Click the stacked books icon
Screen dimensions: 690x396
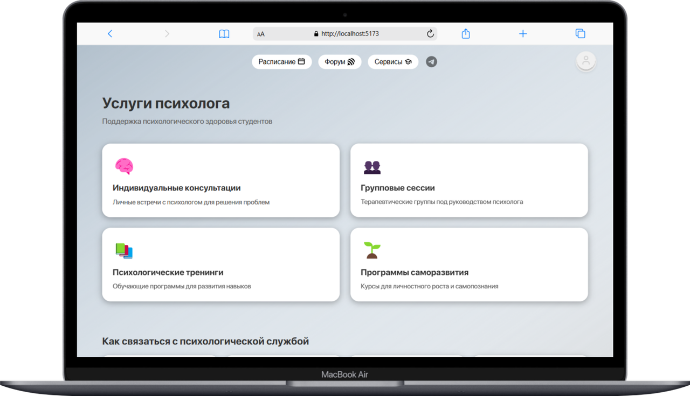tap(124, 251)
